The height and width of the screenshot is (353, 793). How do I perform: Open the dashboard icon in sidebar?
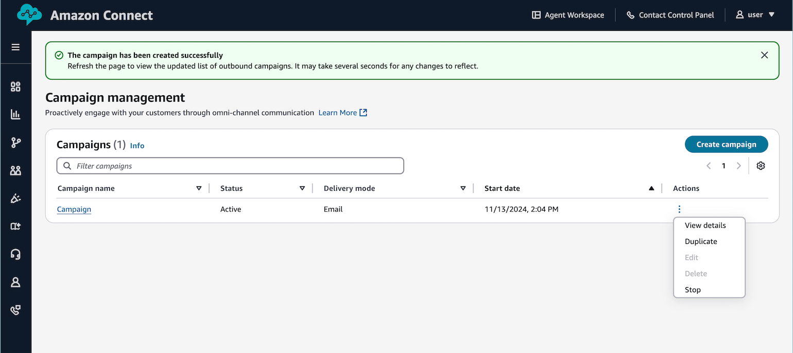[x=15, y=86]
